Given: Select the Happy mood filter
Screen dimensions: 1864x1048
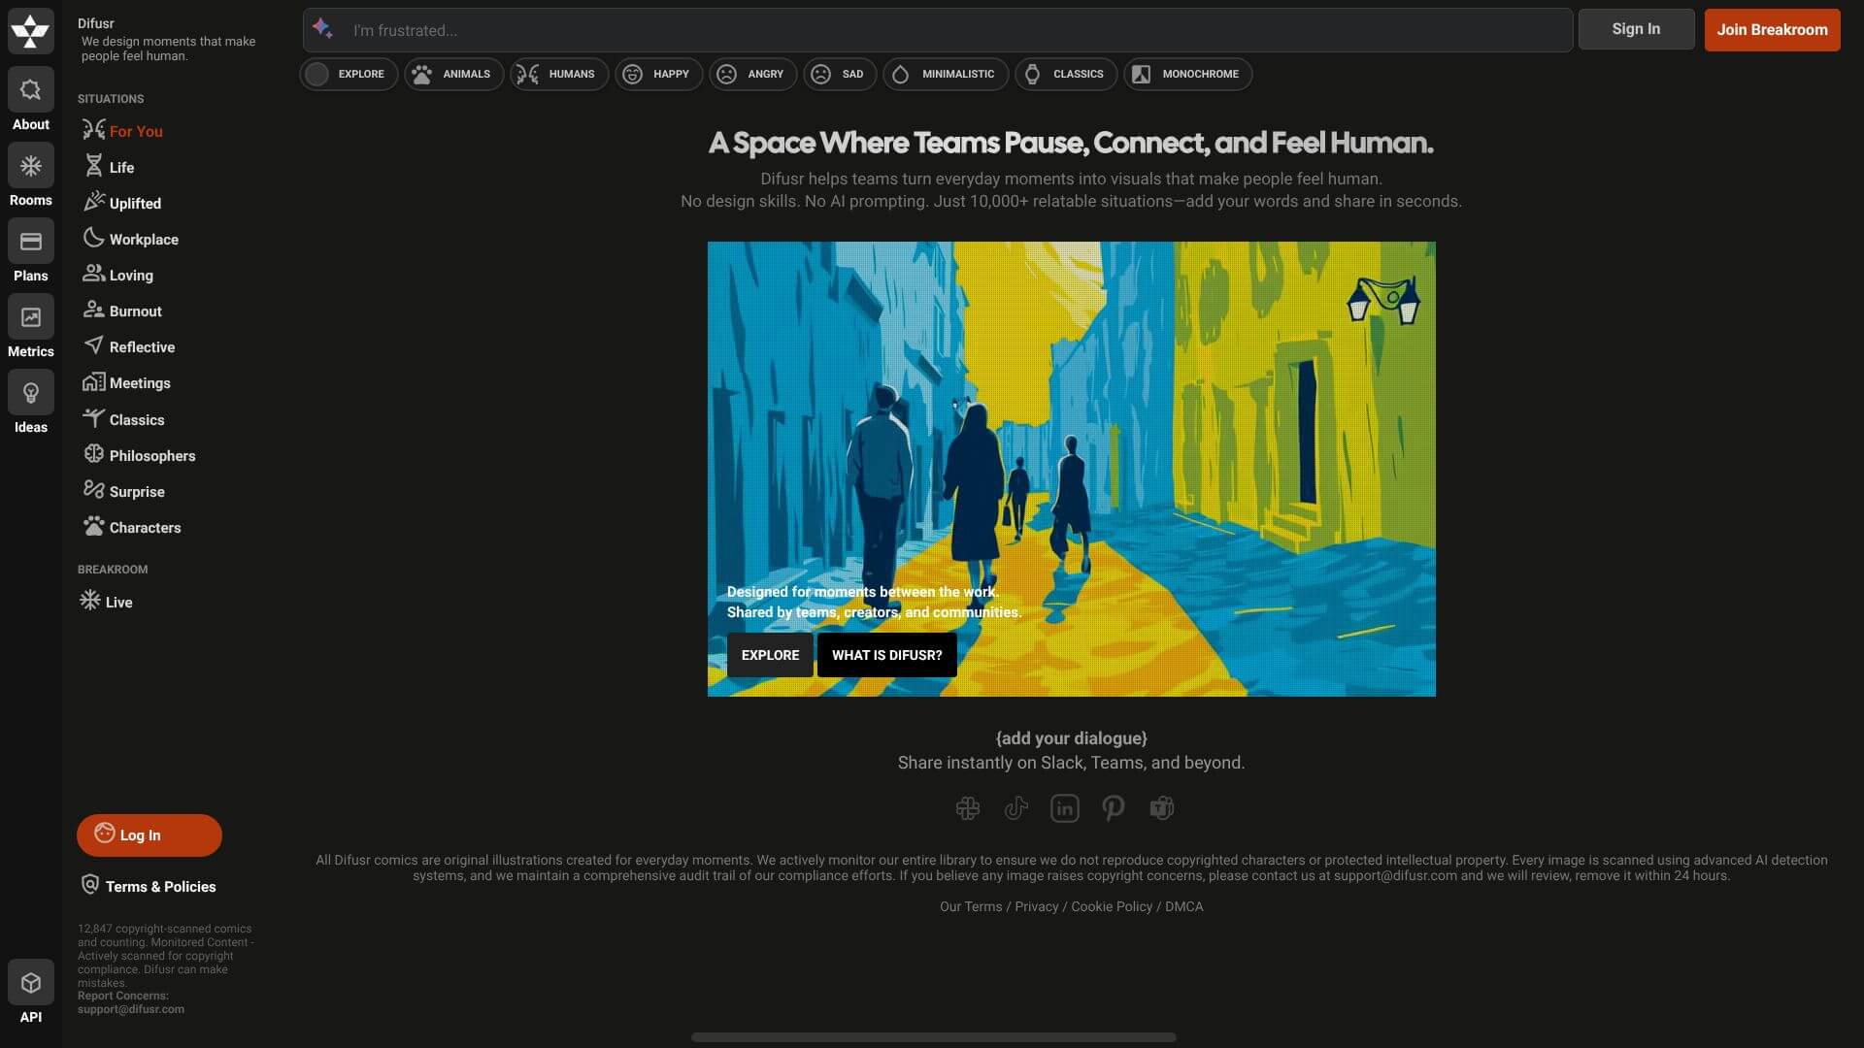Looking at the screenshot, I should [658, 74].
